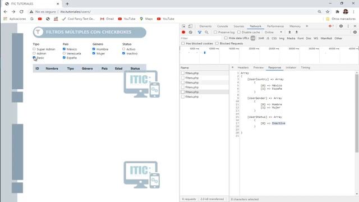Image resolution: width=359 pixels, height=202 pixels.
Task: Open the Chrome profile avatar
Action: pyautogui.click(x=346, y=12)
